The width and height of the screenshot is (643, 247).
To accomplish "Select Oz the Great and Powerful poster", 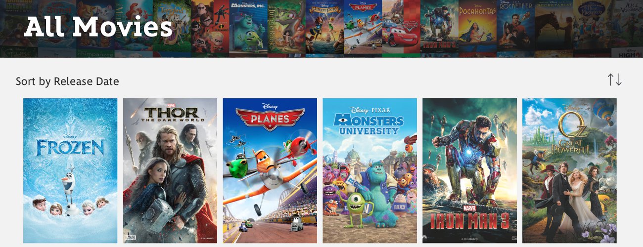I will 570,170.
